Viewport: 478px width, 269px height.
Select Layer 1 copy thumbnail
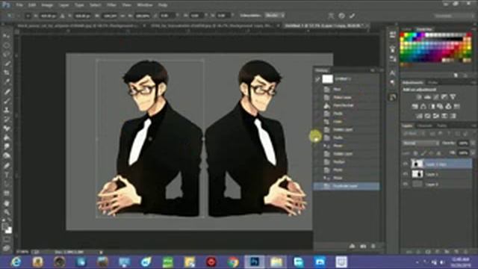tap(418, 164)
